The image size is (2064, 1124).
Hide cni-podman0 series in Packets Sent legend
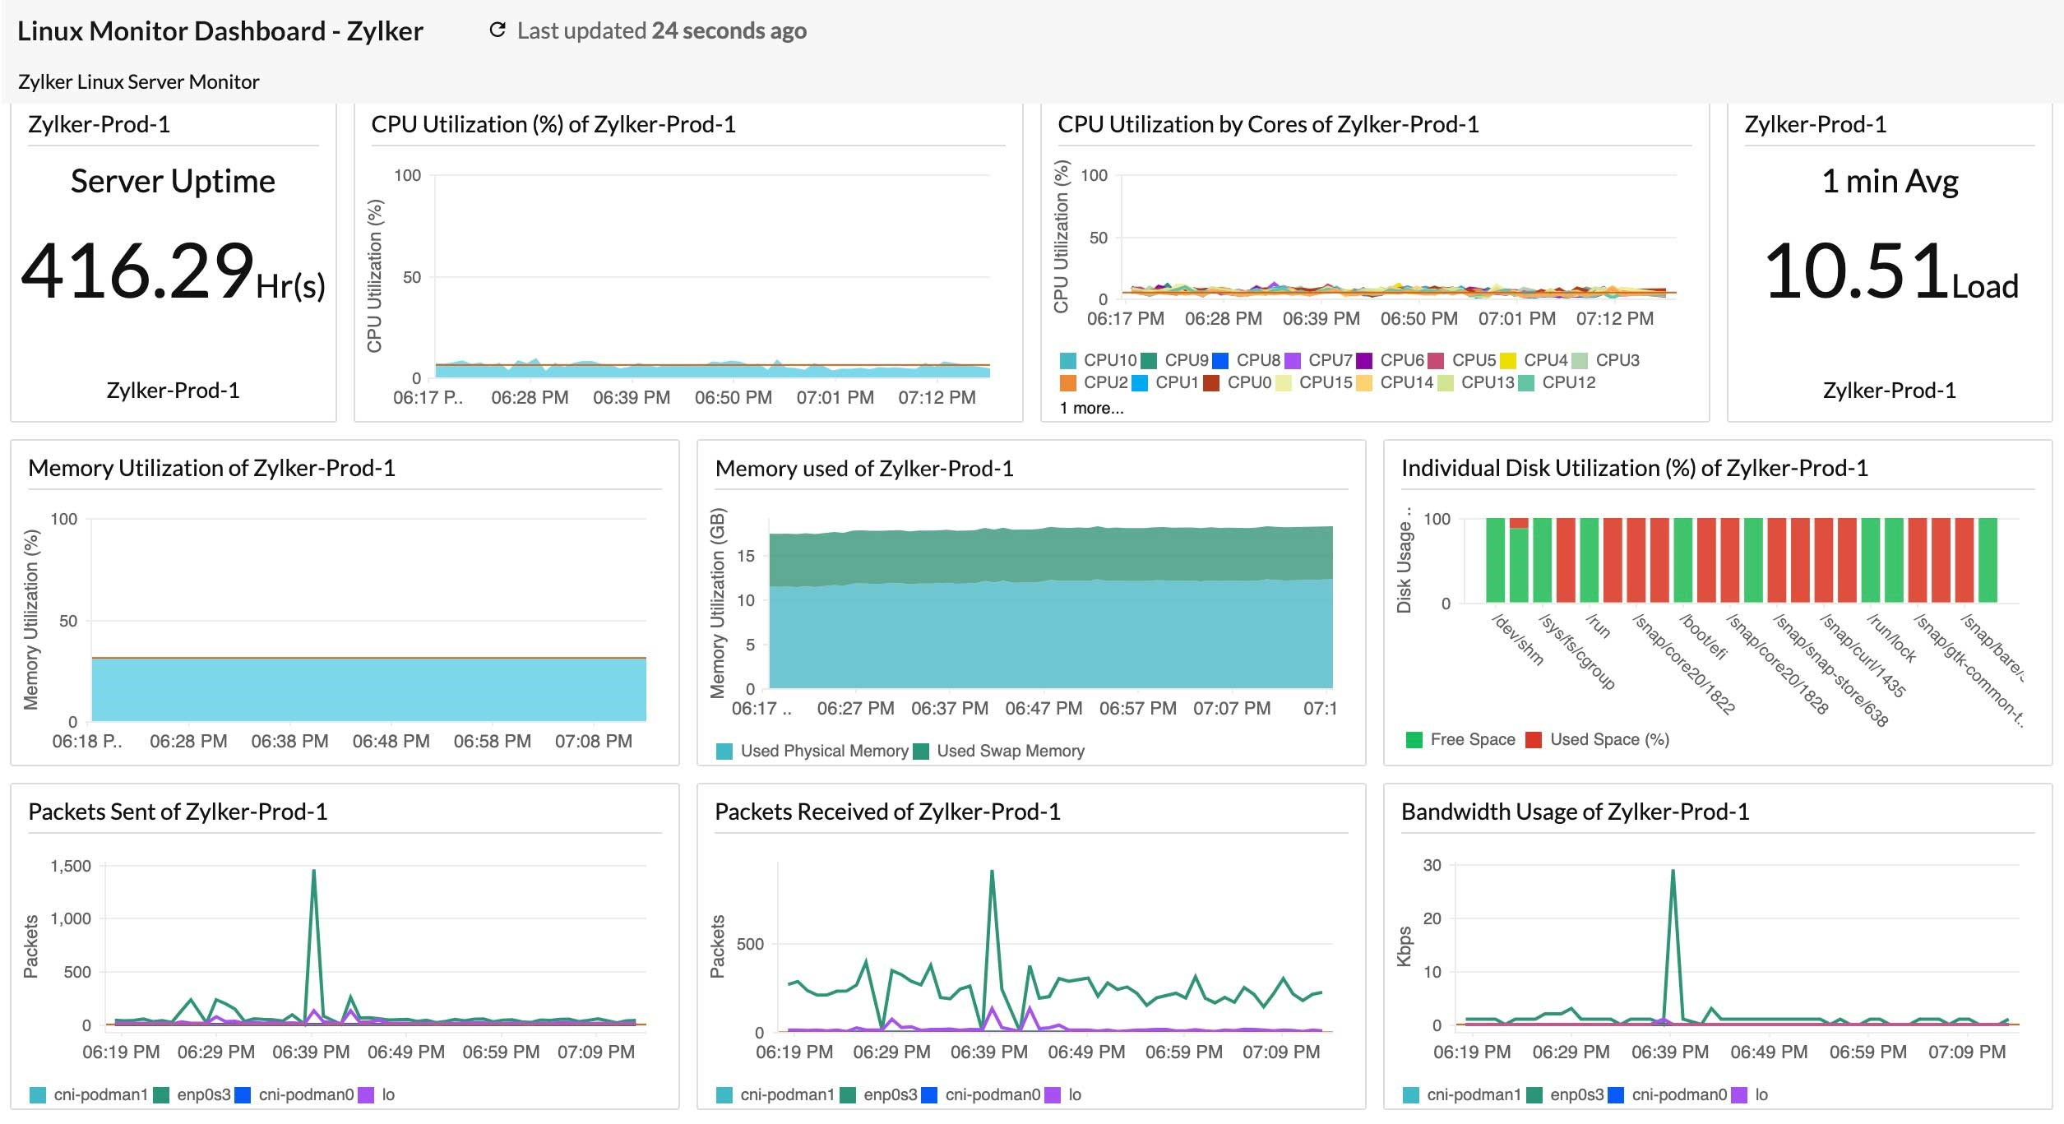(x=294, y=1094)
